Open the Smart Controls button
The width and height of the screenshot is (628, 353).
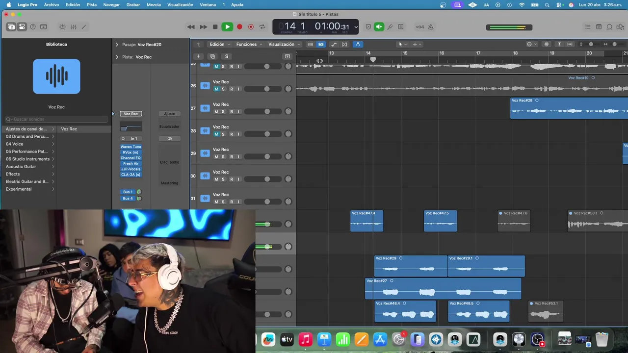click(62, 27)
